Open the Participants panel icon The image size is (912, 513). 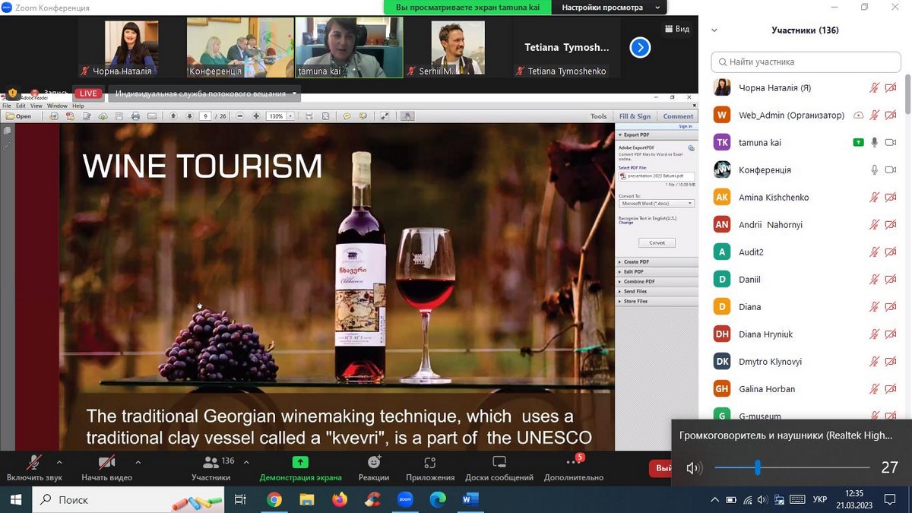coord(211,462)
